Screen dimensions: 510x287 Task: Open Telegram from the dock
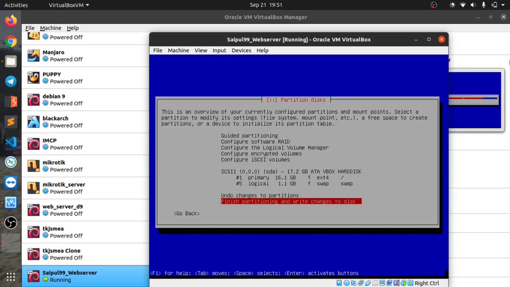(11, 81)
